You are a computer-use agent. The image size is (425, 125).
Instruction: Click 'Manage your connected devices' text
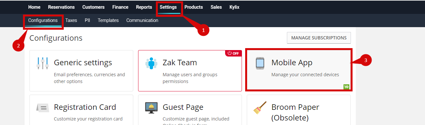pos(305,75)
